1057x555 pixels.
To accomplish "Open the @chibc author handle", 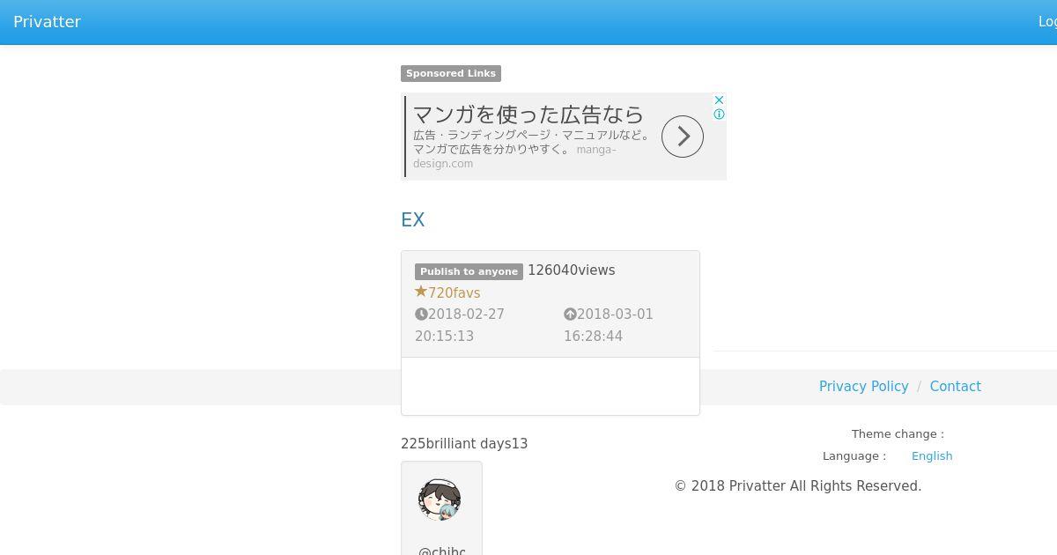I will pos(442,551).
